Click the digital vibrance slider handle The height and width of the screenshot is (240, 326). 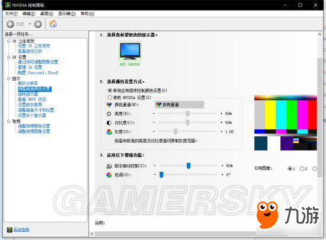[x=188, y=166]
